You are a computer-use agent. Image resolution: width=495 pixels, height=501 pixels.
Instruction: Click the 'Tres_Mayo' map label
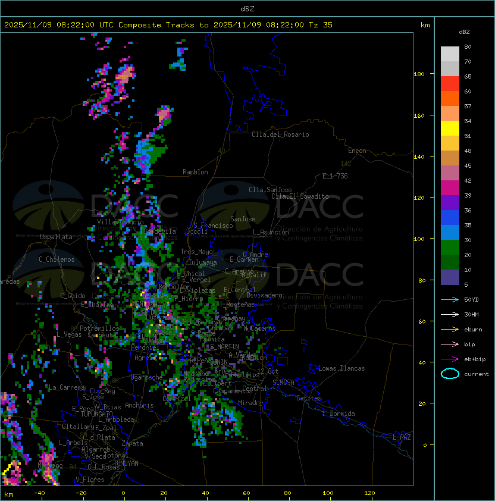coord(196,252)
